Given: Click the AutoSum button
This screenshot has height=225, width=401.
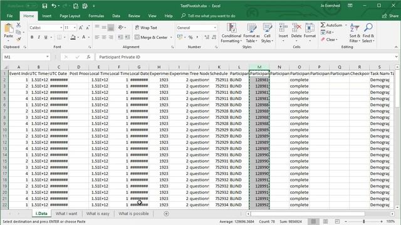Looking at the screenshot, I should coord(331,25).
